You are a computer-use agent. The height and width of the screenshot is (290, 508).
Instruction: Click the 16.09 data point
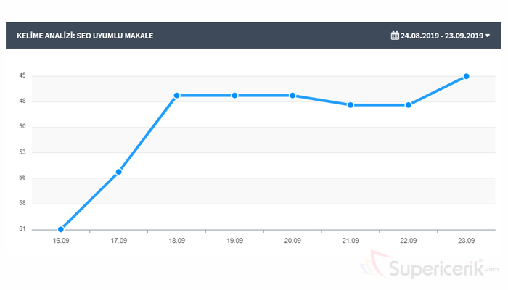pos(61,229)
